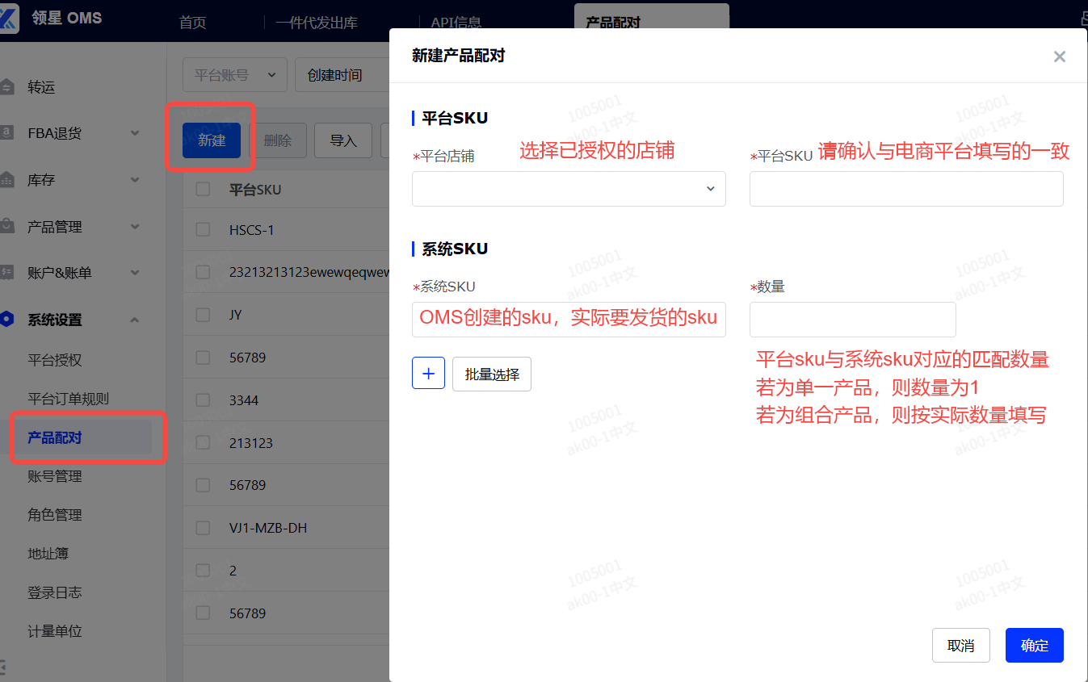This screenshot has height=682, width=1088.
Task: Click 确定 to confirm the pairing
Action: pyautogui.click(x=1035, y=645)
